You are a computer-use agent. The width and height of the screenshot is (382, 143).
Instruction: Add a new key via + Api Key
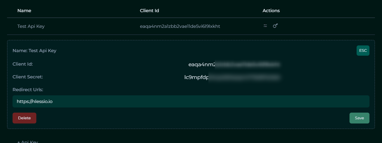point(28,141)
